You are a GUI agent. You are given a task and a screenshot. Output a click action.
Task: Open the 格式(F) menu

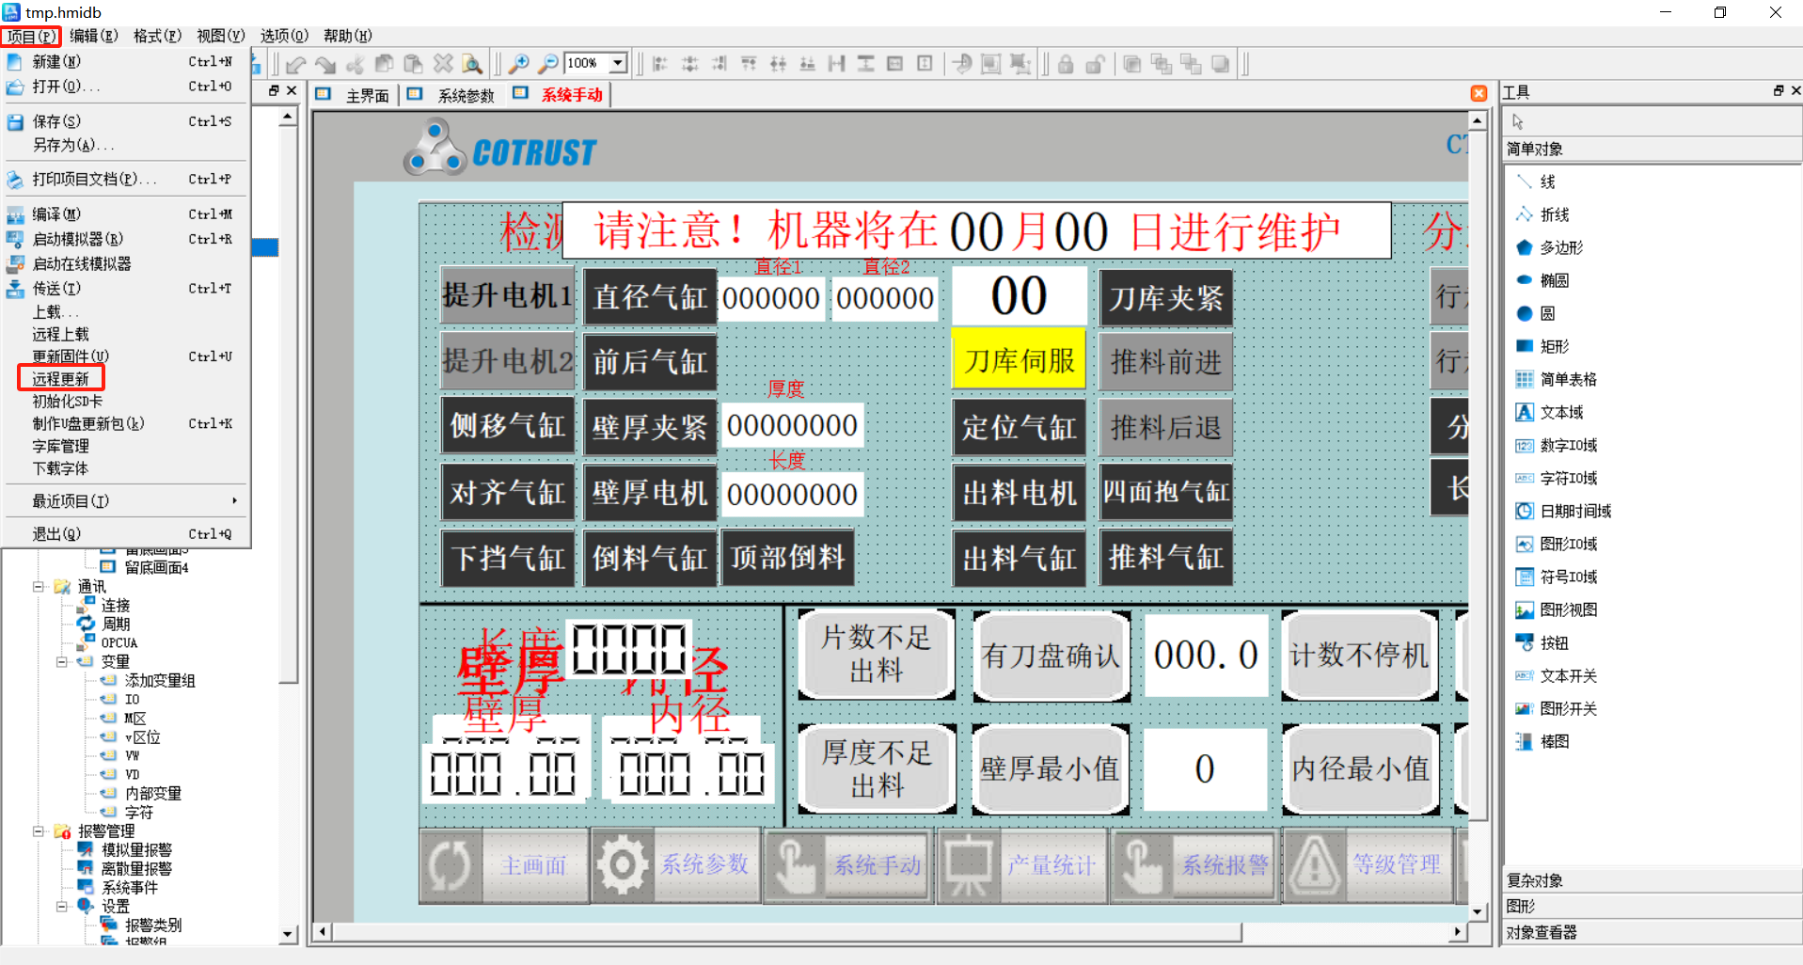pyautogui.click(x=157, y=36)
